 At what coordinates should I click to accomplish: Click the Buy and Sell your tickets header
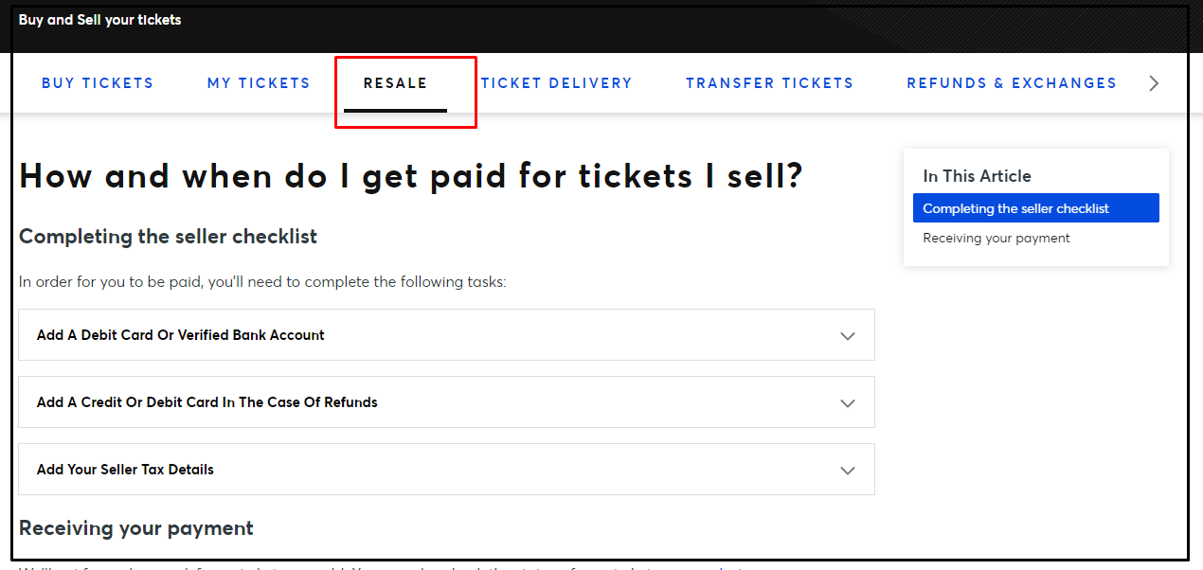coord(99,20)
